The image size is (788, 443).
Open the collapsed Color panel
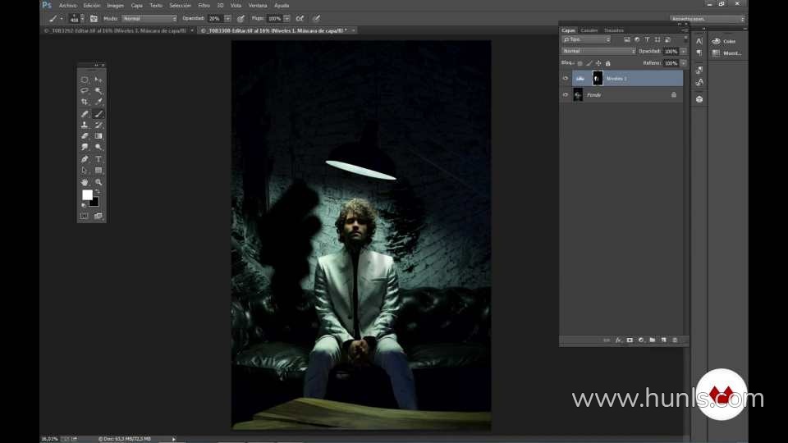coord(724,41)
